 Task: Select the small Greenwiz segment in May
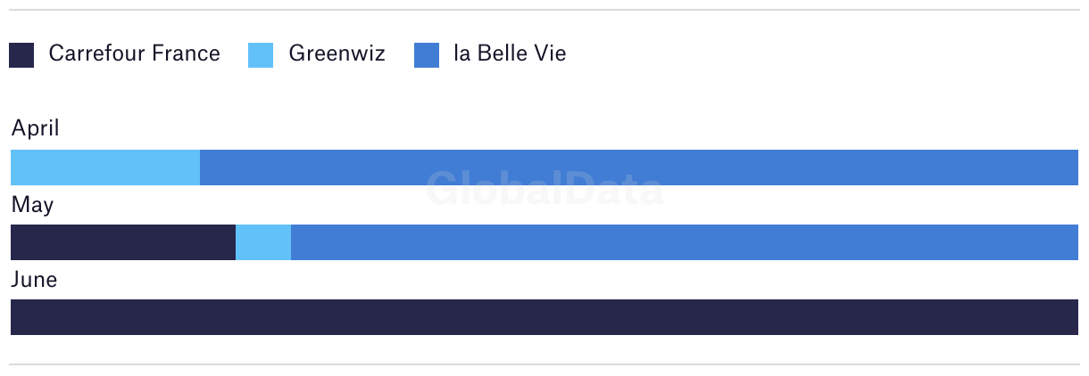[x=263, y=242]
